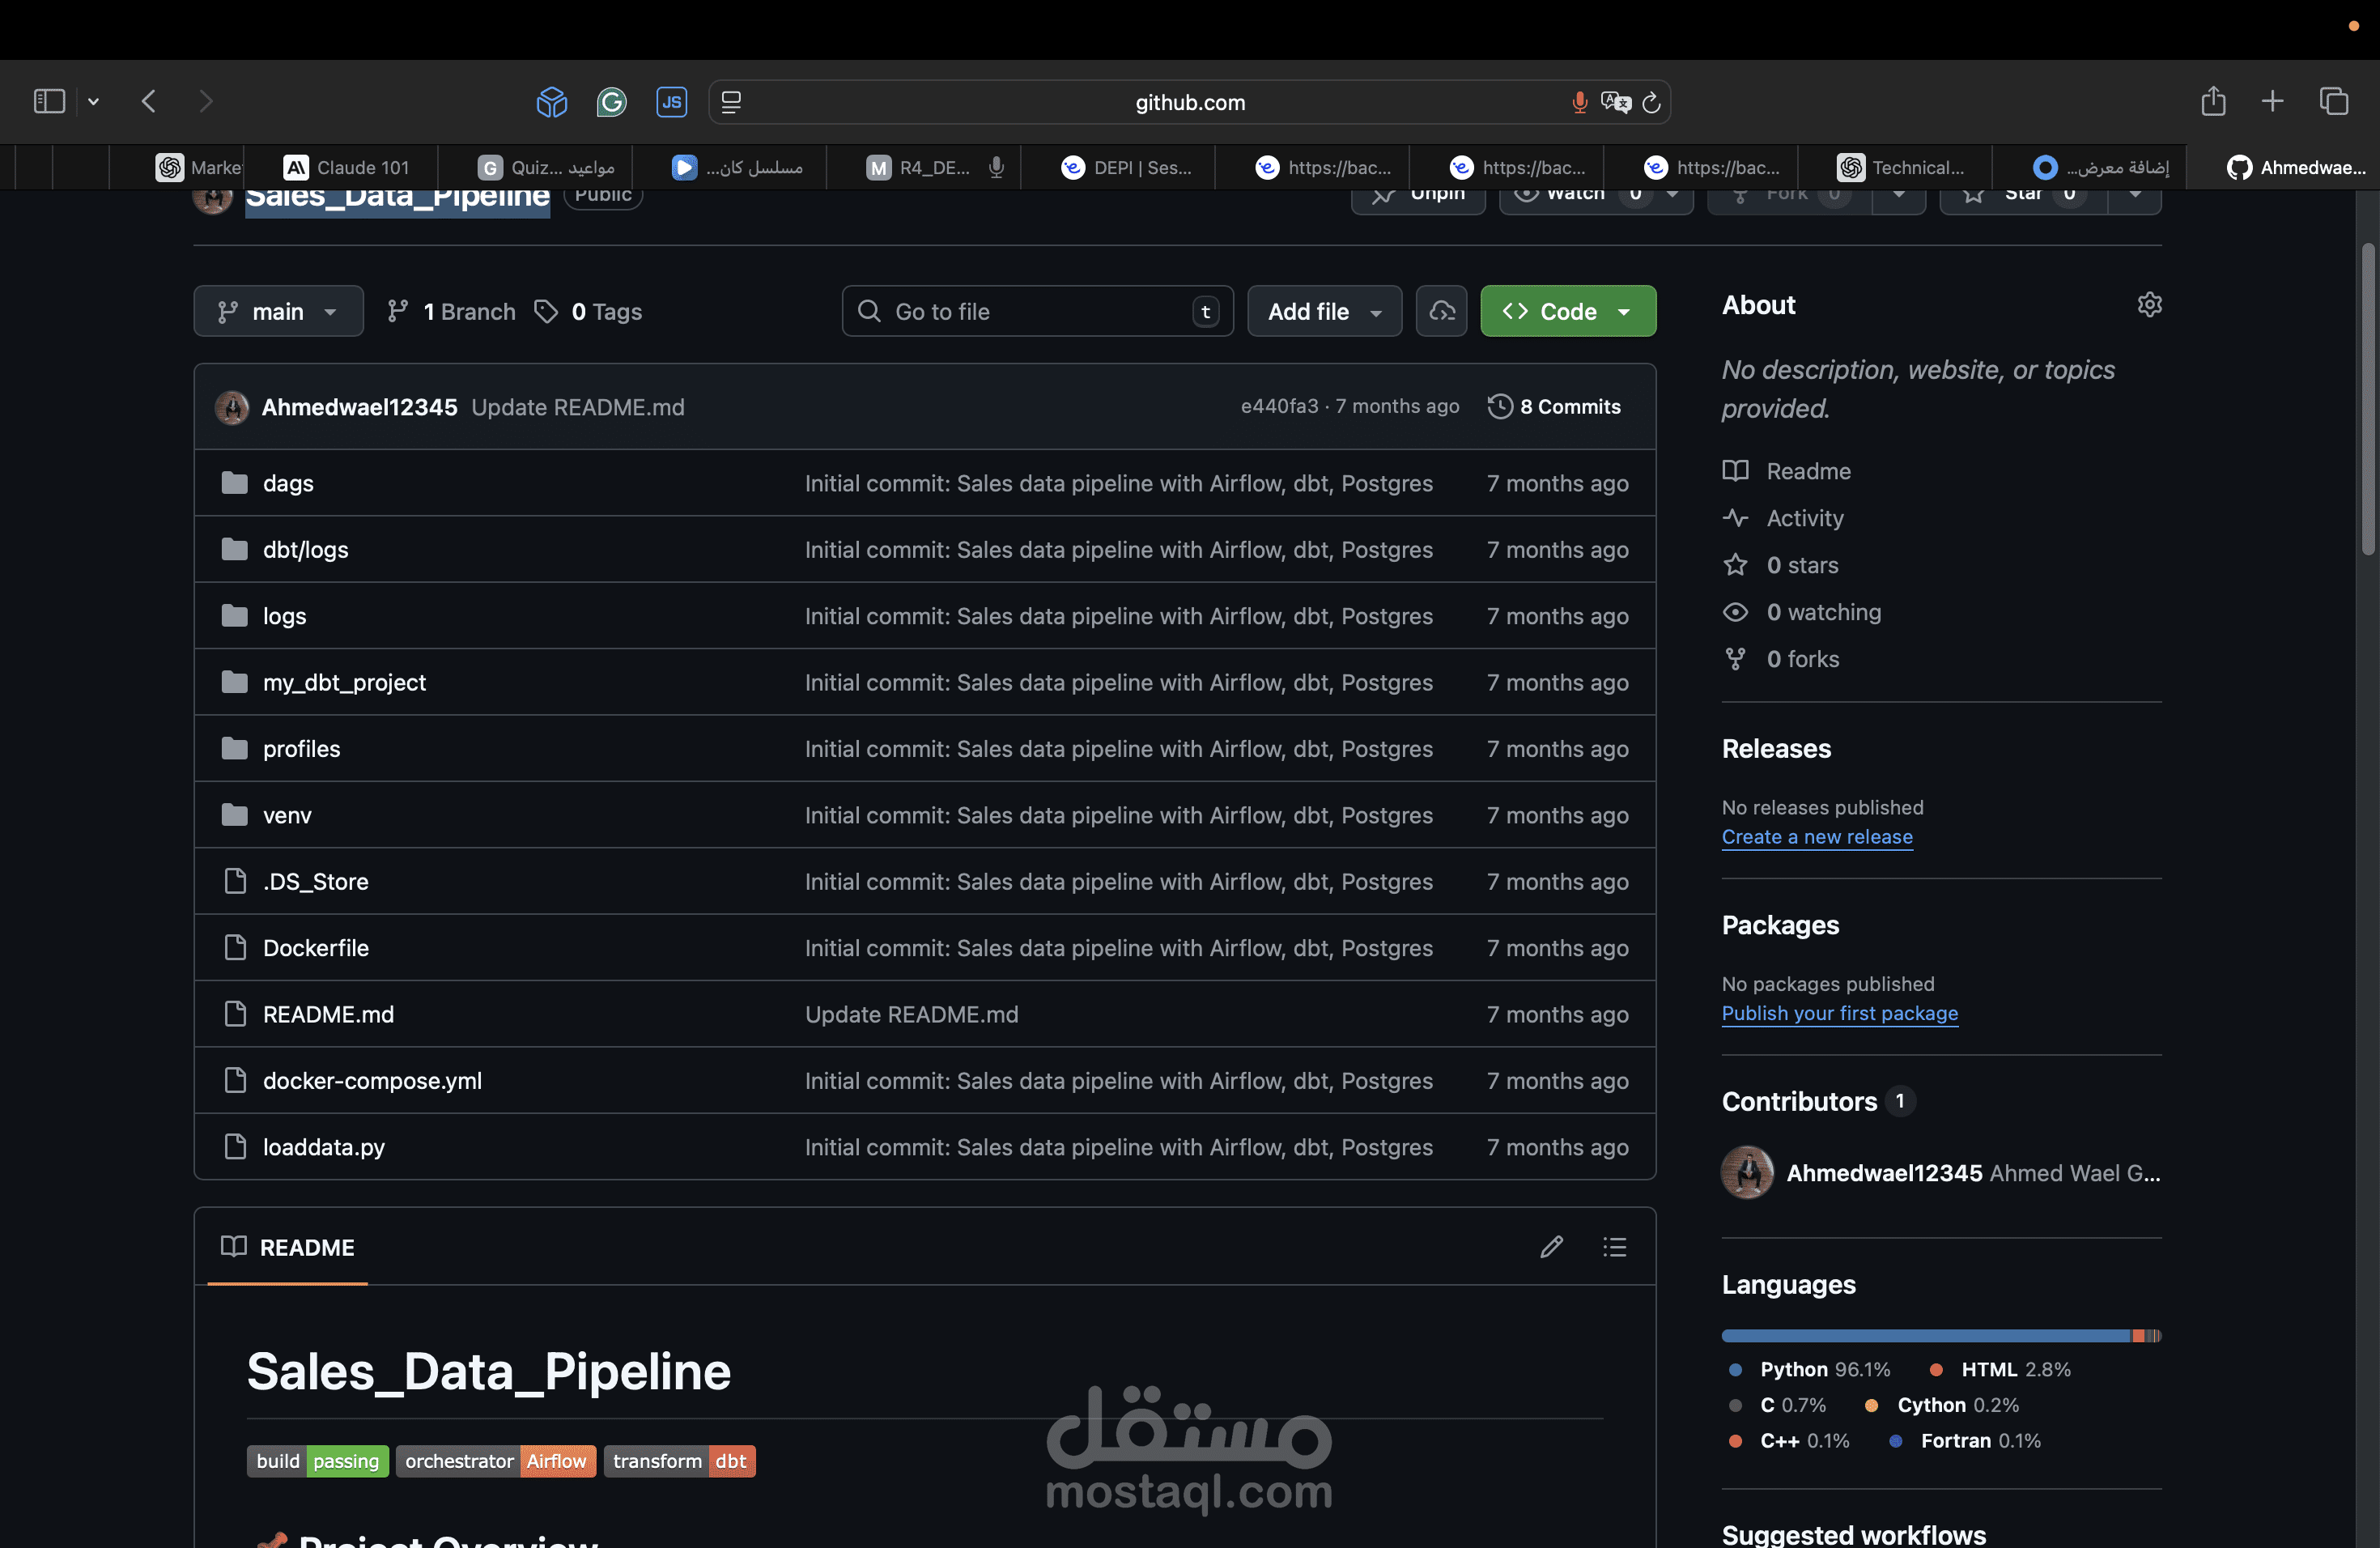Open the README outline list icon
The width and height of the screenshot is (2380, 1548).
[x=1614, y=1246]
